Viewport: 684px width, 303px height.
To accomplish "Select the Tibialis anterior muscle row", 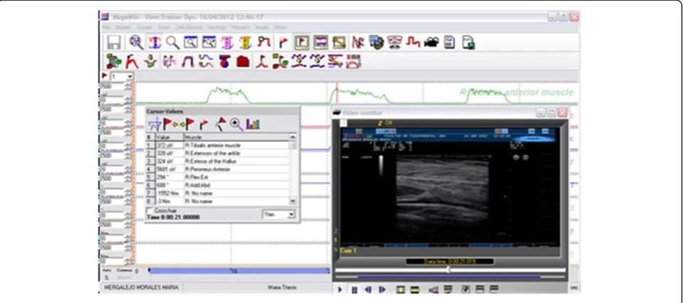I will 217,145.
